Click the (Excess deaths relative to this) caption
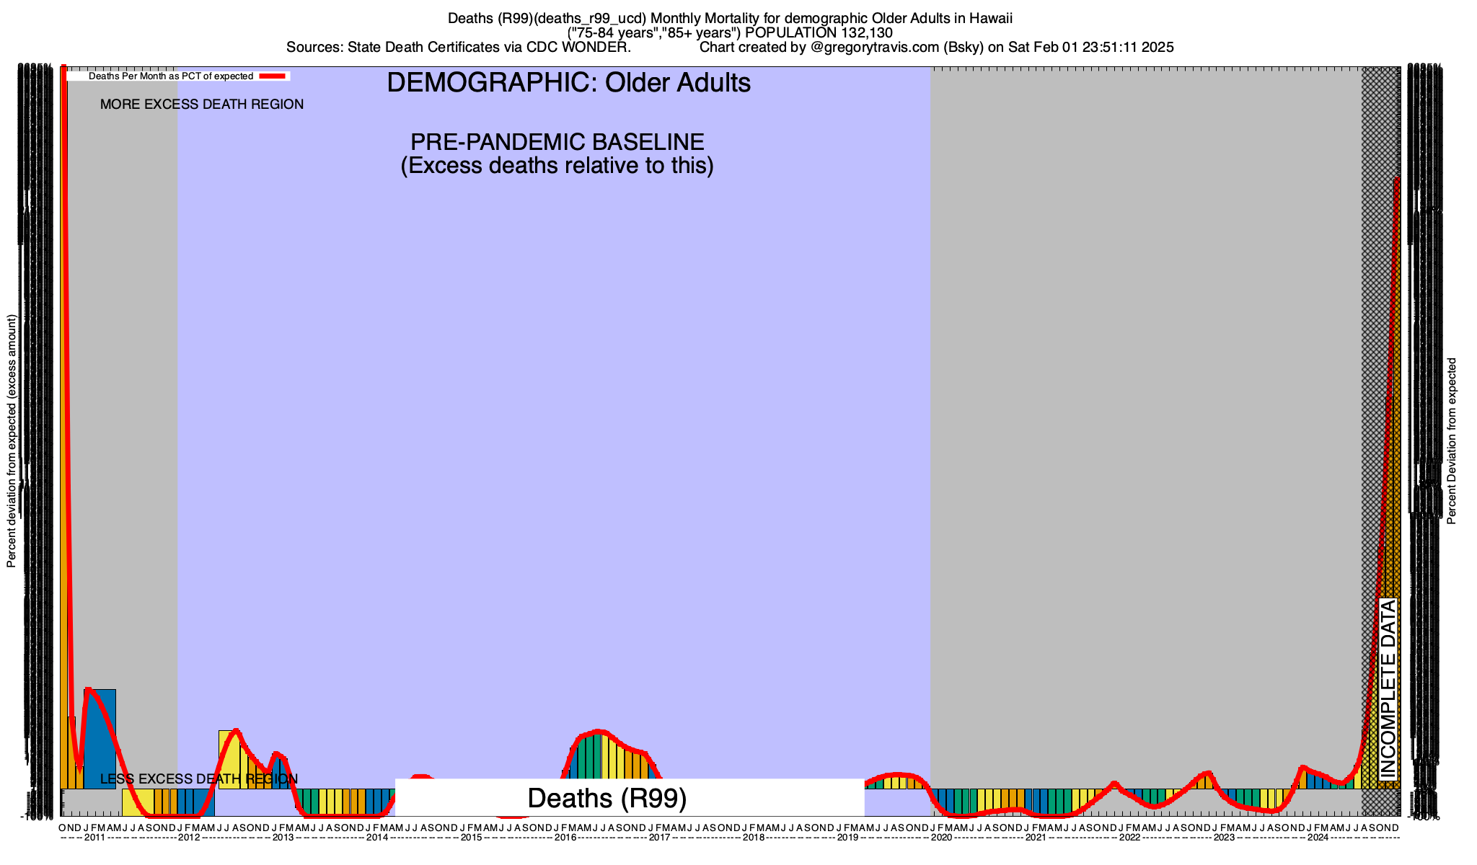This screenshot has width=1477, height=865. (557, 166)
